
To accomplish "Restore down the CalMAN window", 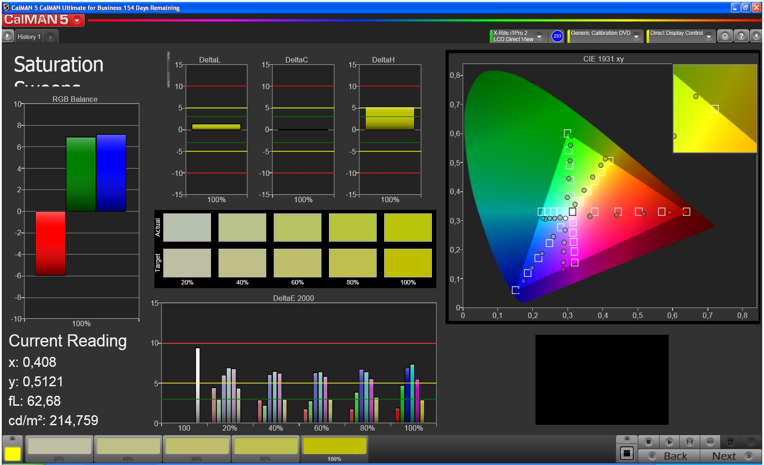I will [745, 7].
